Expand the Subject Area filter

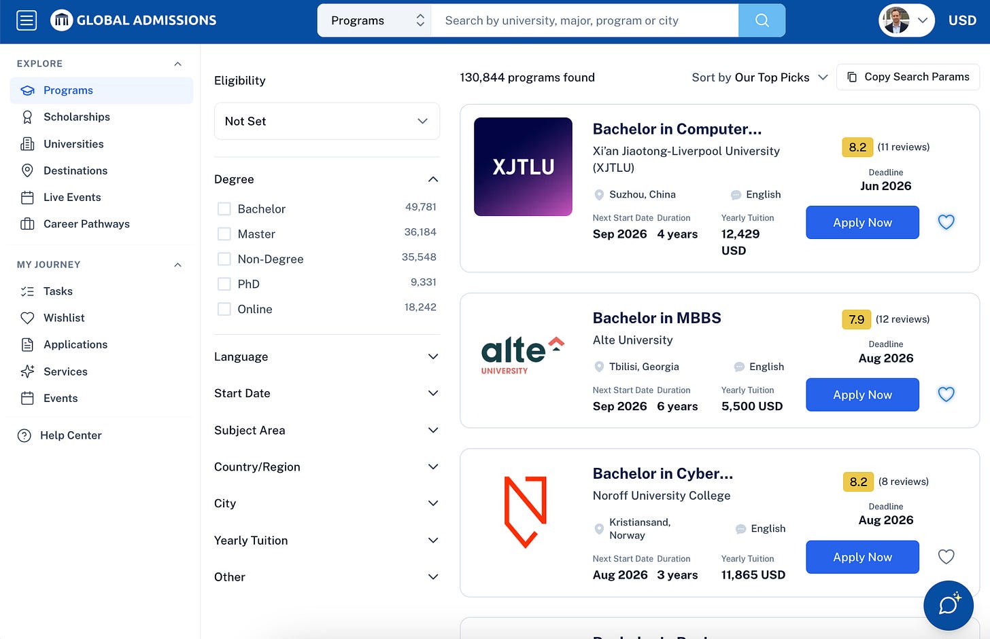coord(433,430)
